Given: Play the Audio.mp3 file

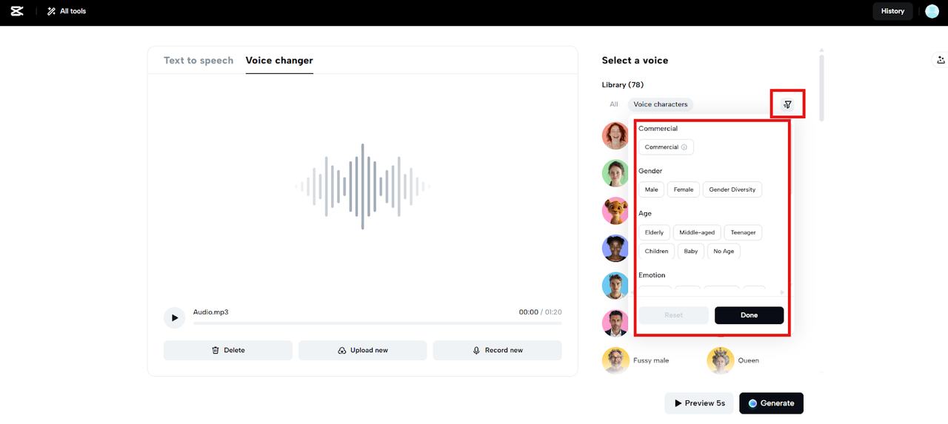Looking at the screenshot, I should 175,318.
